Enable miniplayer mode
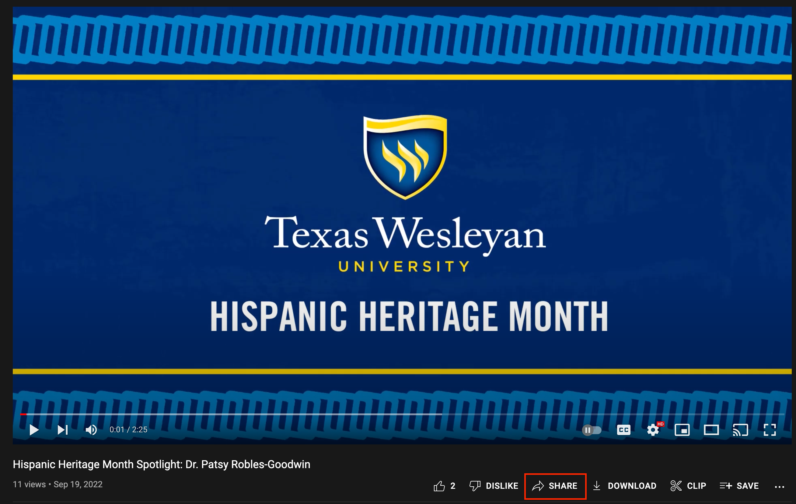Image resolution: width=796 pixels, height=504 pixels. [x=682, y=430]
